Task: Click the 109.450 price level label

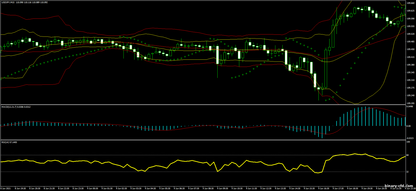Action: pos(410,50)
